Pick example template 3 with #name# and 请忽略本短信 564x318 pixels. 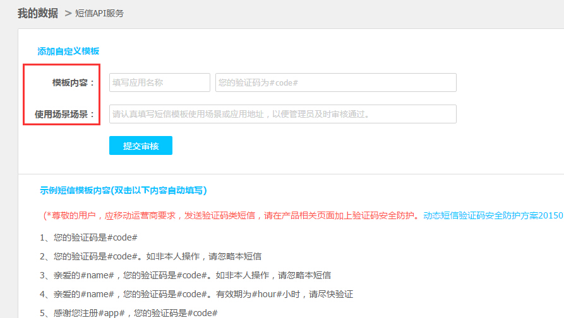coord(185,275)
